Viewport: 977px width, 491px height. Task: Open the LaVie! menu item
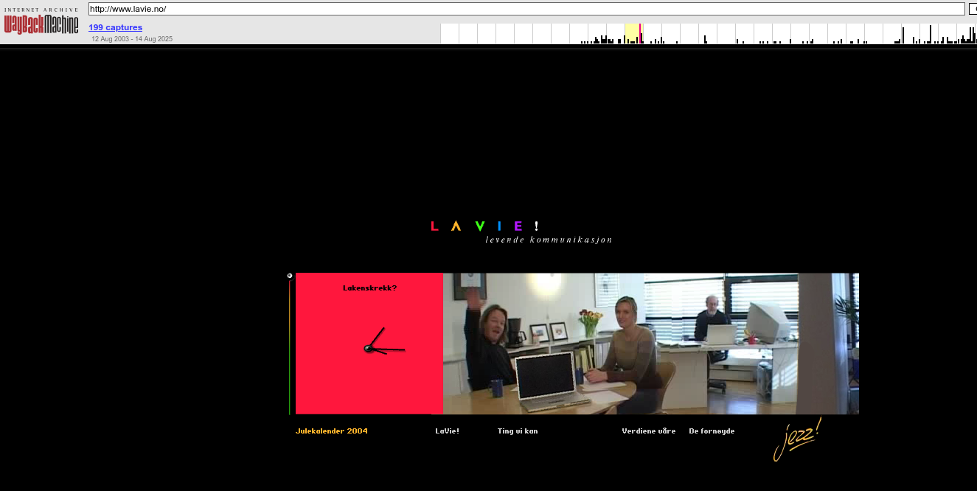click(447, 431)
